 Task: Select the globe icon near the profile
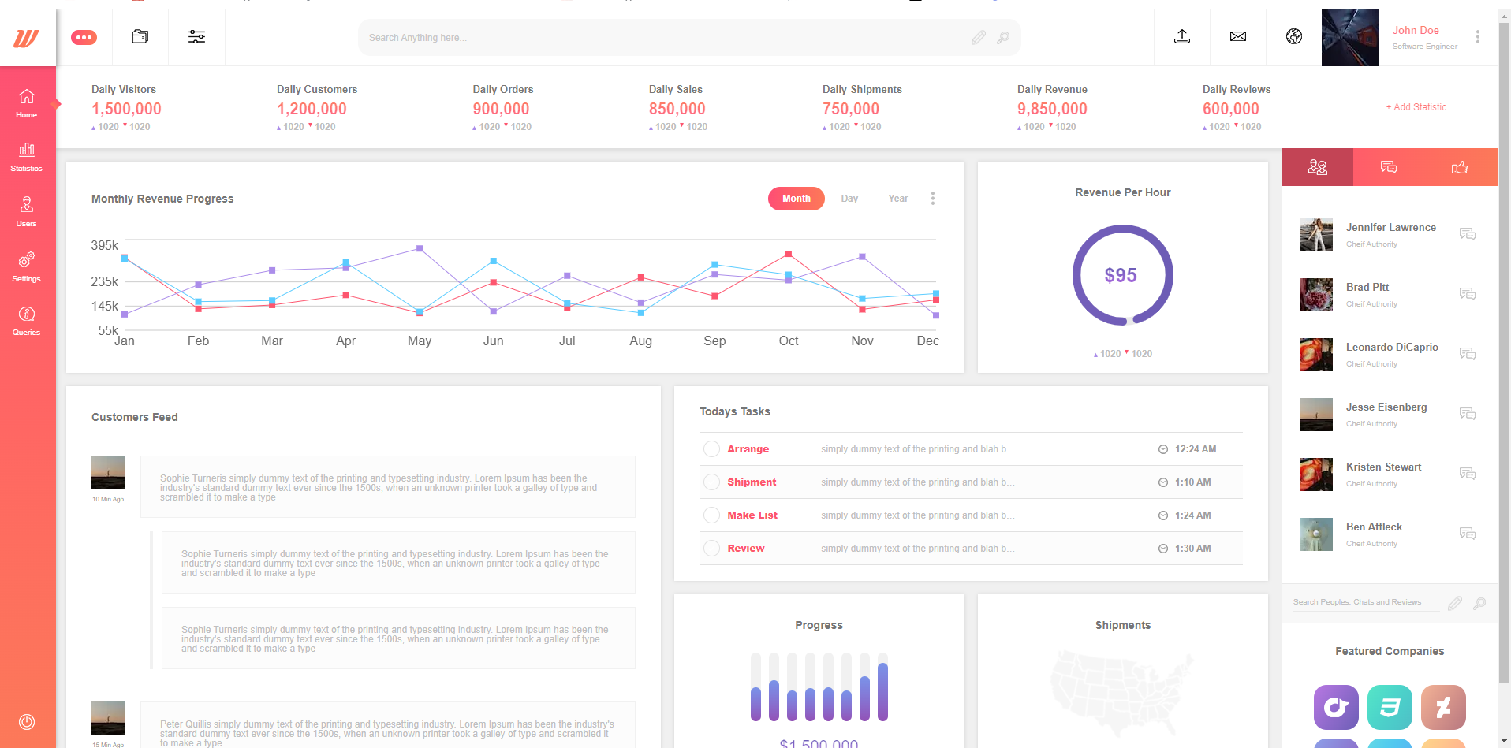tap(1293, 36)
